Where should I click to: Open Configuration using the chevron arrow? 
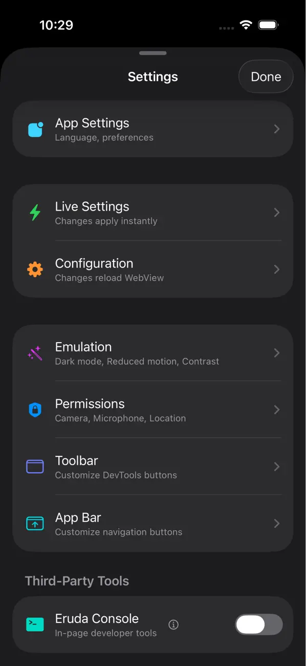(277, 269)
